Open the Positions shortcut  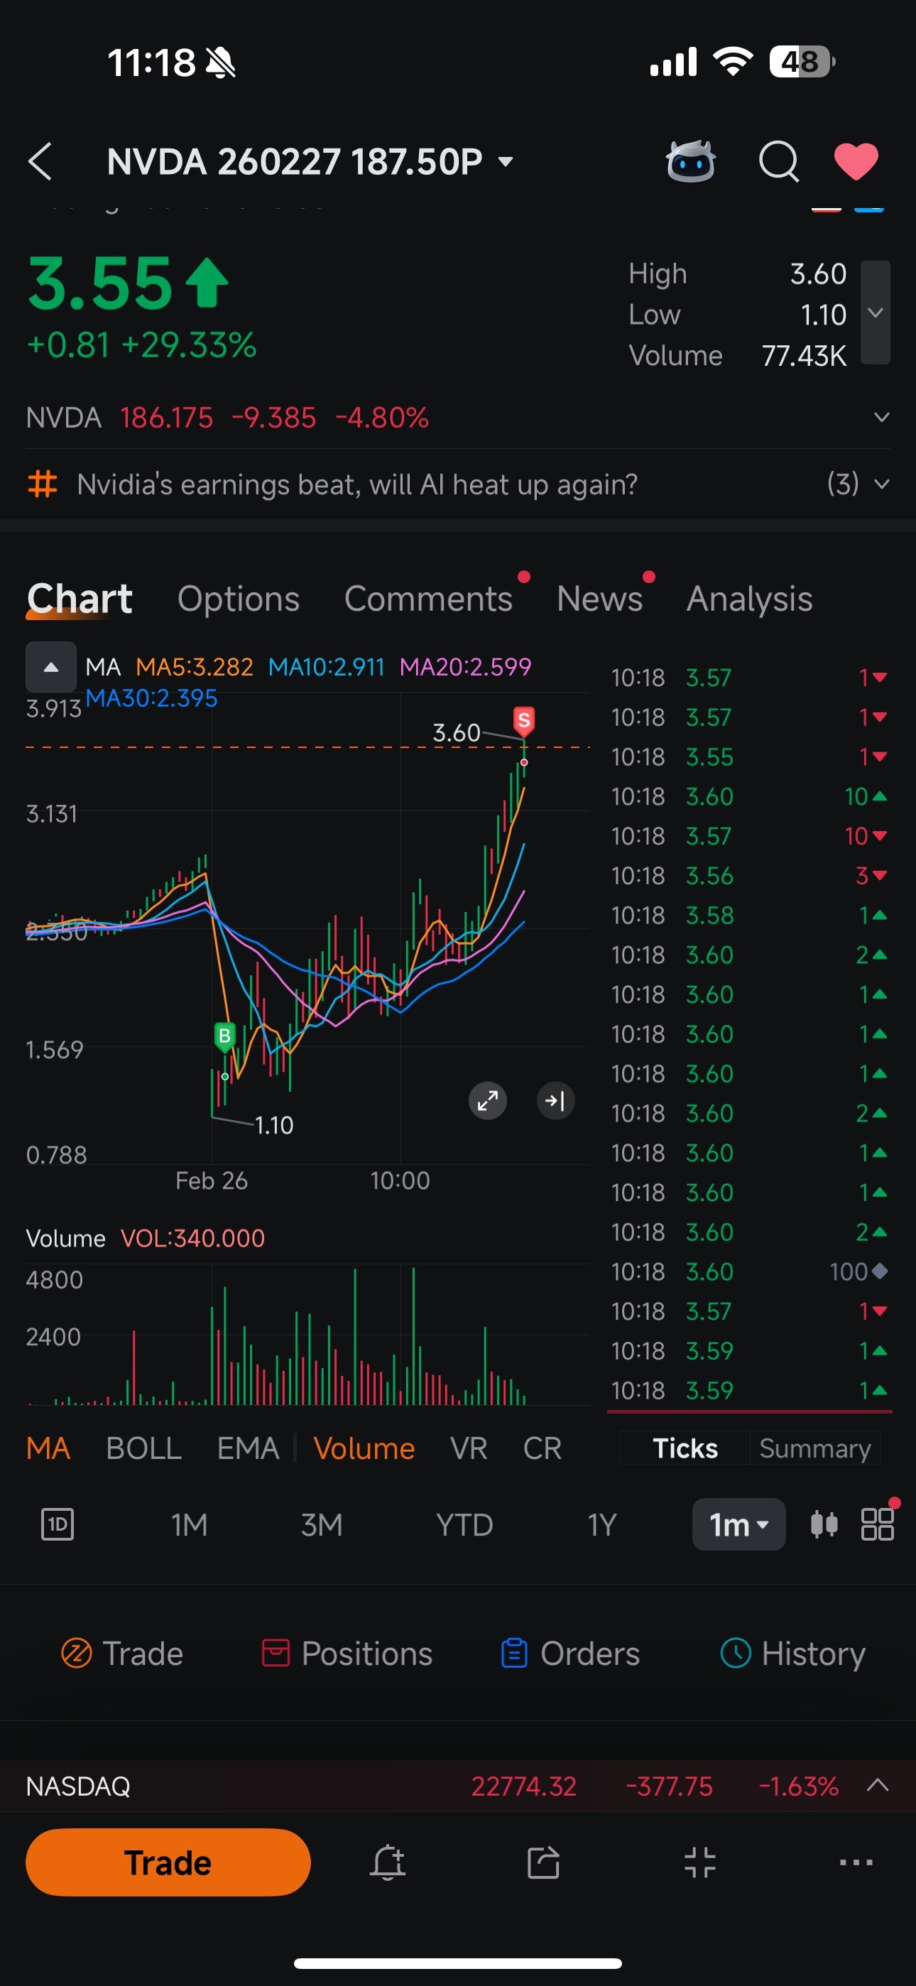[347, 1653]
